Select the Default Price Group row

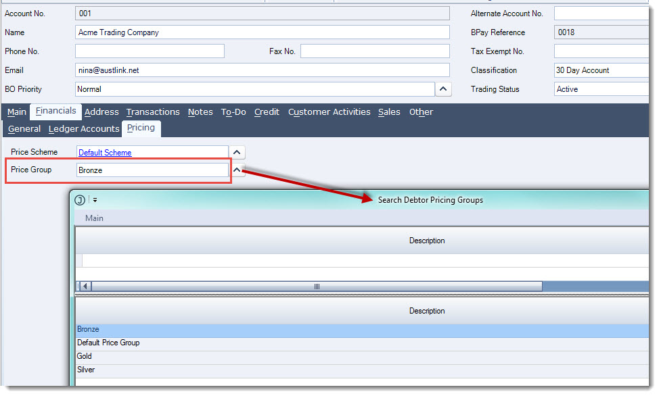pyautogui.click(x=362, y=343)
